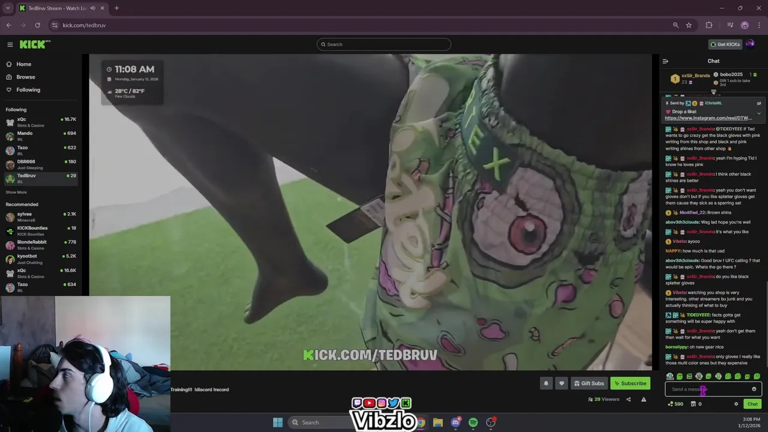Expand the gift leaderboard chevron
Viewport: 768px width, 432px height.
713,92
